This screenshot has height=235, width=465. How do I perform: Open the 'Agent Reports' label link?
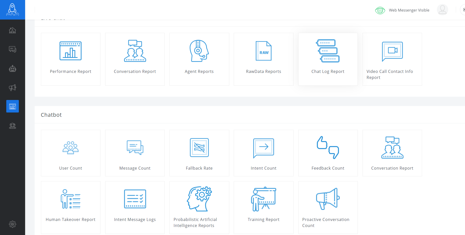coord(199,72)
